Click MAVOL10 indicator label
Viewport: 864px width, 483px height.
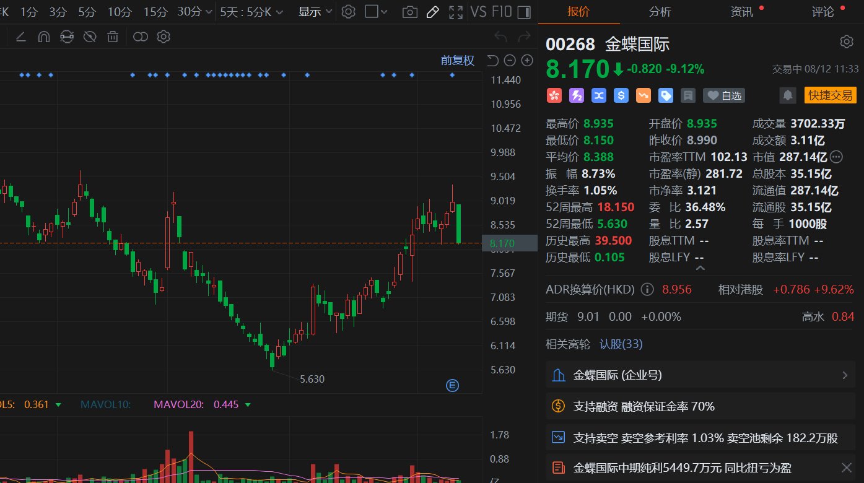[x=105, y=405]
